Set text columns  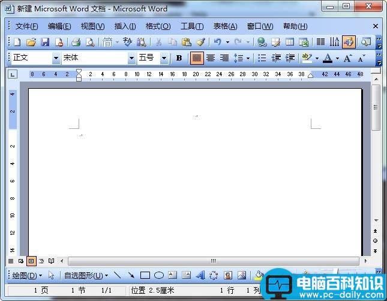tap(320, 42)
